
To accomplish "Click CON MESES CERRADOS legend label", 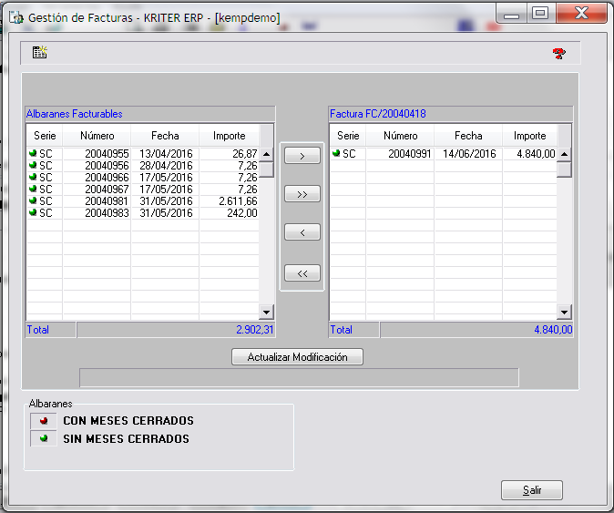I will 128,421.
